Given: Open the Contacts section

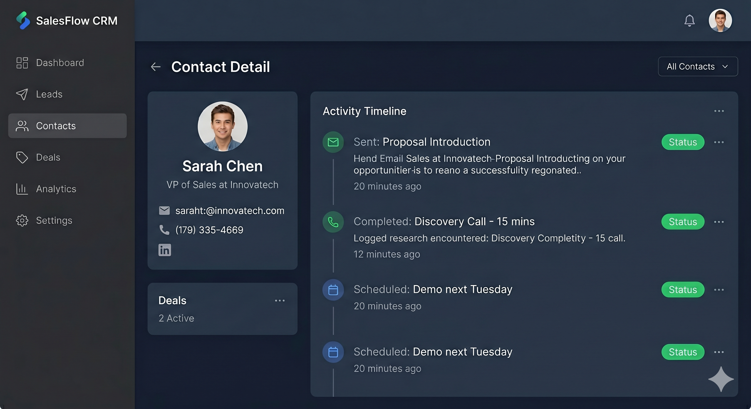Looking at the screenshot, I should 56,126.
